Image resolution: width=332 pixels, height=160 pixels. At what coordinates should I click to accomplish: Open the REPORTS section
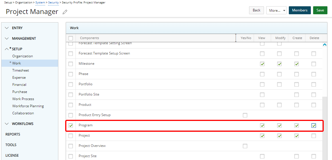click(13, 134)
